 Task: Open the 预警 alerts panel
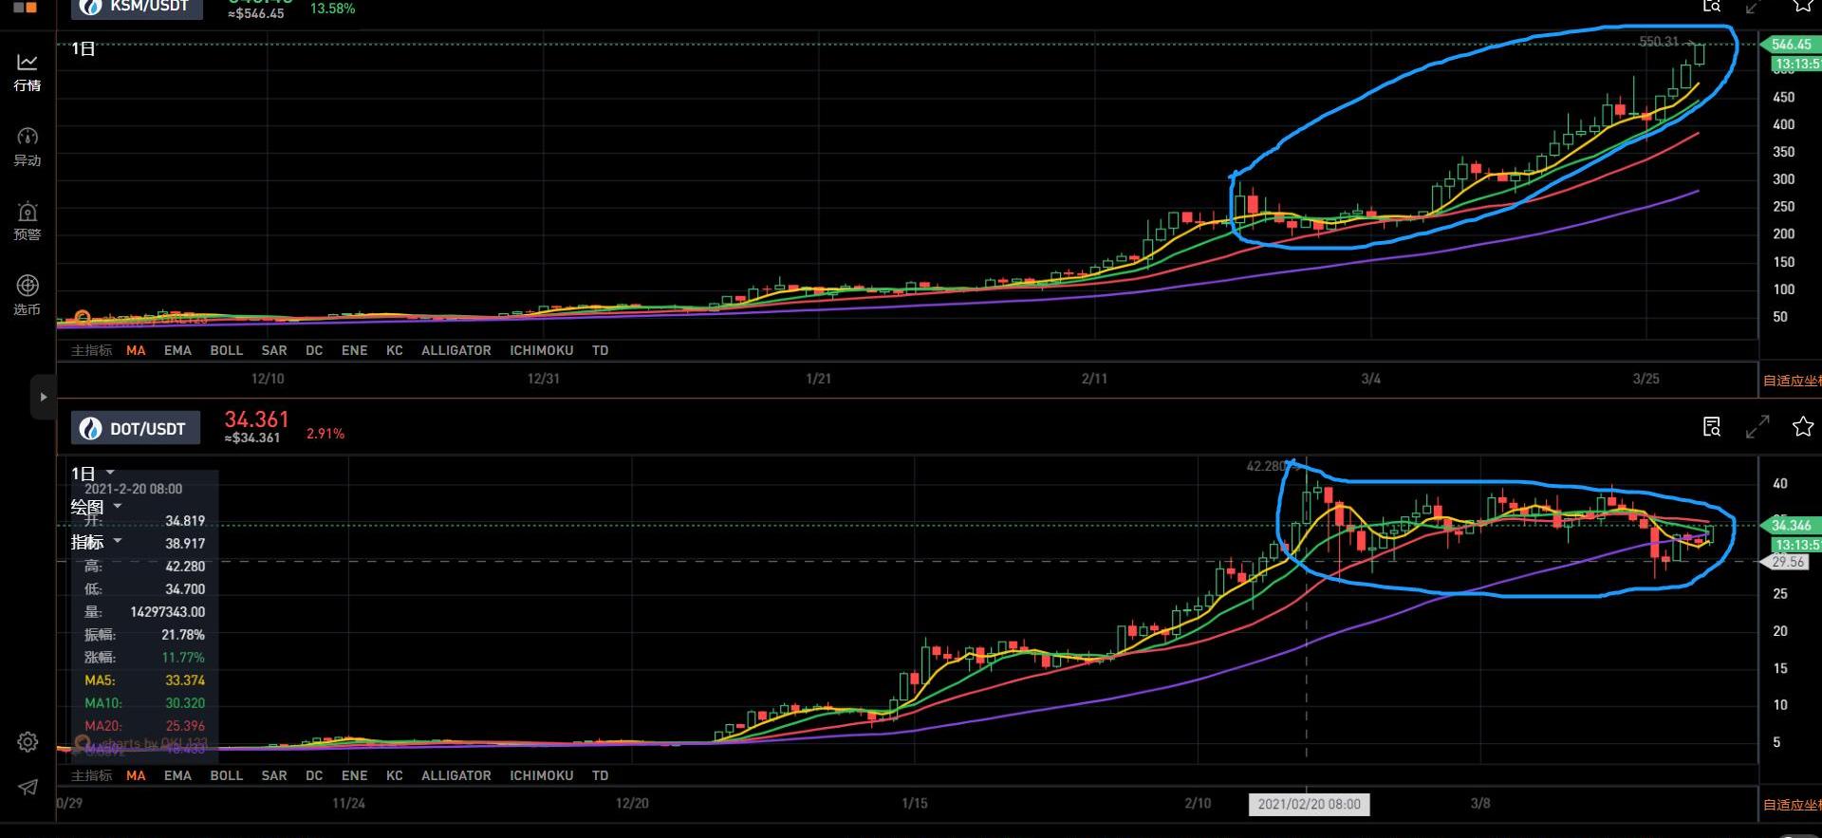(28, 220)
